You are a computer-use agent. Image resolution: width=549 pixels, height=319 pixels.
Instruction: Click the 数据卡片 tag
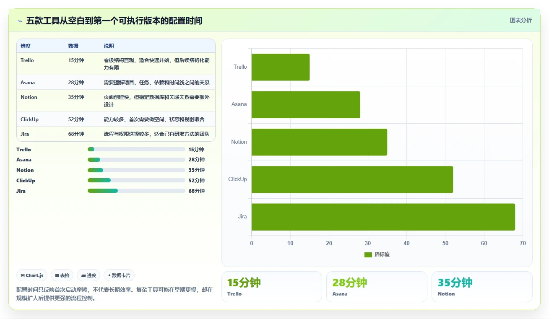119,275
